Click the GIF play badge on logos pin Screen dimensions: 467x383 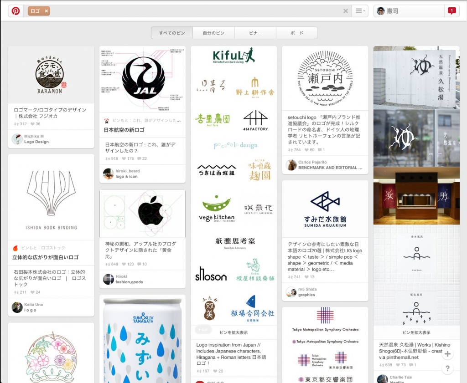coord(203,330)
